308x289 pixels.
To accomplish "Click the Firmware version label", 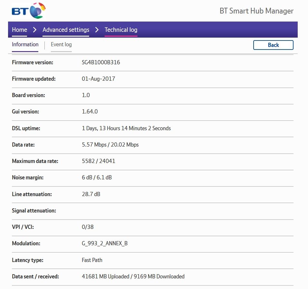I will pyautogui.click(x=33, y=62).
